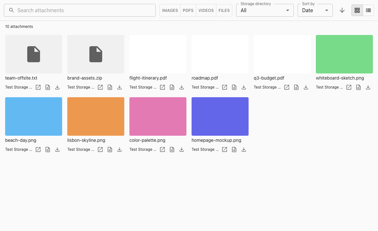Viewport: 378px width, 231px height.
Task: Switch to grid view
Action: (357, 10)
